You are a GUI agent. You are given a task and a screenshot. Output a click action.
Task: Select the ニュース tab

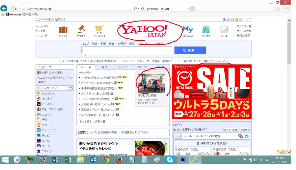coord(86,67)
